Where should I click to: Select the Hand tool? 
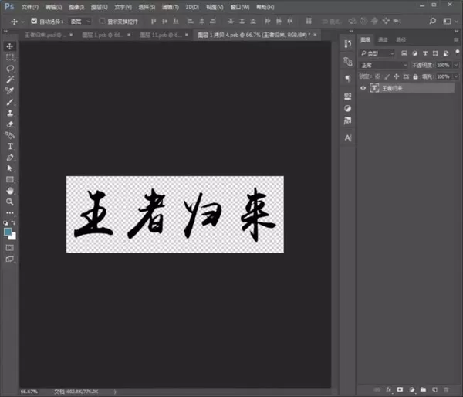pyautogui.click(x=10, y=191)
